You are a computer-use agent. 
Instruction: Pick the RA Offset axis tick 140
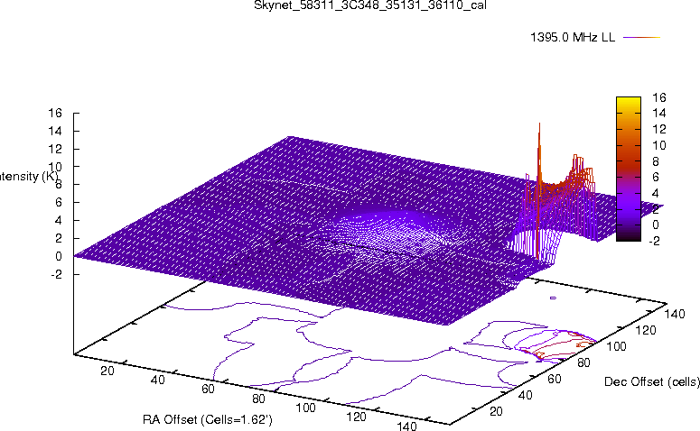(406, 426)
